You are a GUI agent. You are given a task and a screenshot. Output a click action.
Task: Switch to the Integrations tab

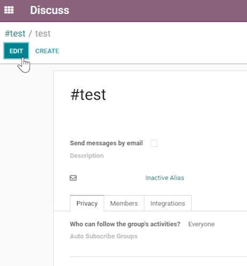pos(168,203)
